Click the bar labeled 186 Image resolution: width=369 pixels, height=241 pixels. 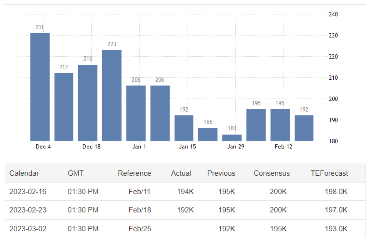tap(208, 134)
